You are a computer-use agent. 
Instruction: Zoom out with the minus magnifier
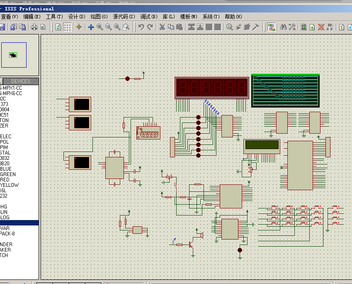[109, 27]
